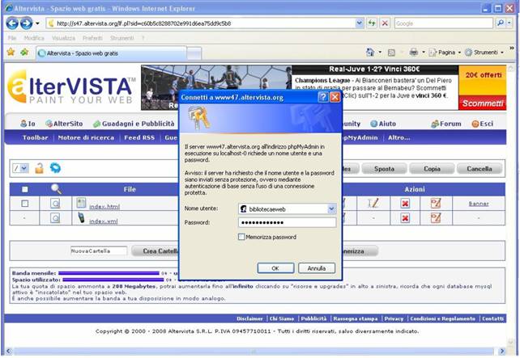
Task: Click the pencil edit icon for index.html
Action: tap(373, 203)
